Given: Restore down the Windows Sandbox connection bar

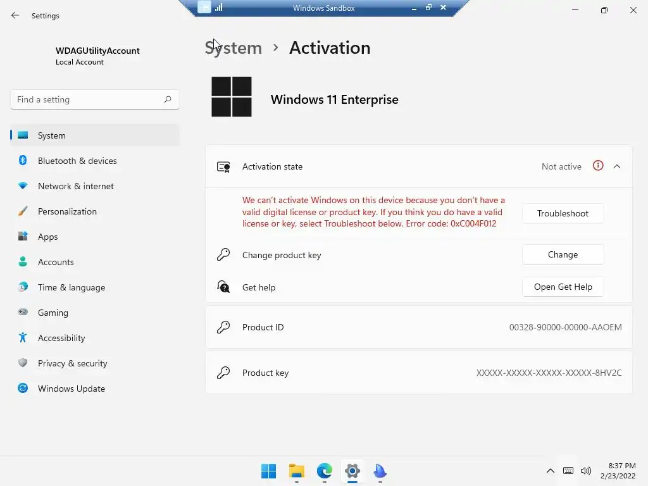Looking at the screenshot, I should [x=428, y=8].
